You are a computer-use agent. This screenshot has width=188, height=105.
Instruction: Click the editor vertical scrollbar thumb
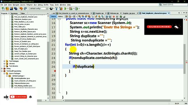184,59
